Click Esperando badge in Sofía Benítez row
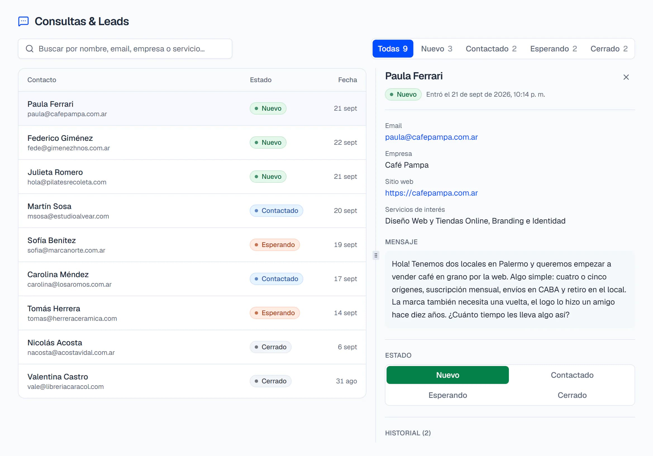The image size is (653, 456). (275, 245)
